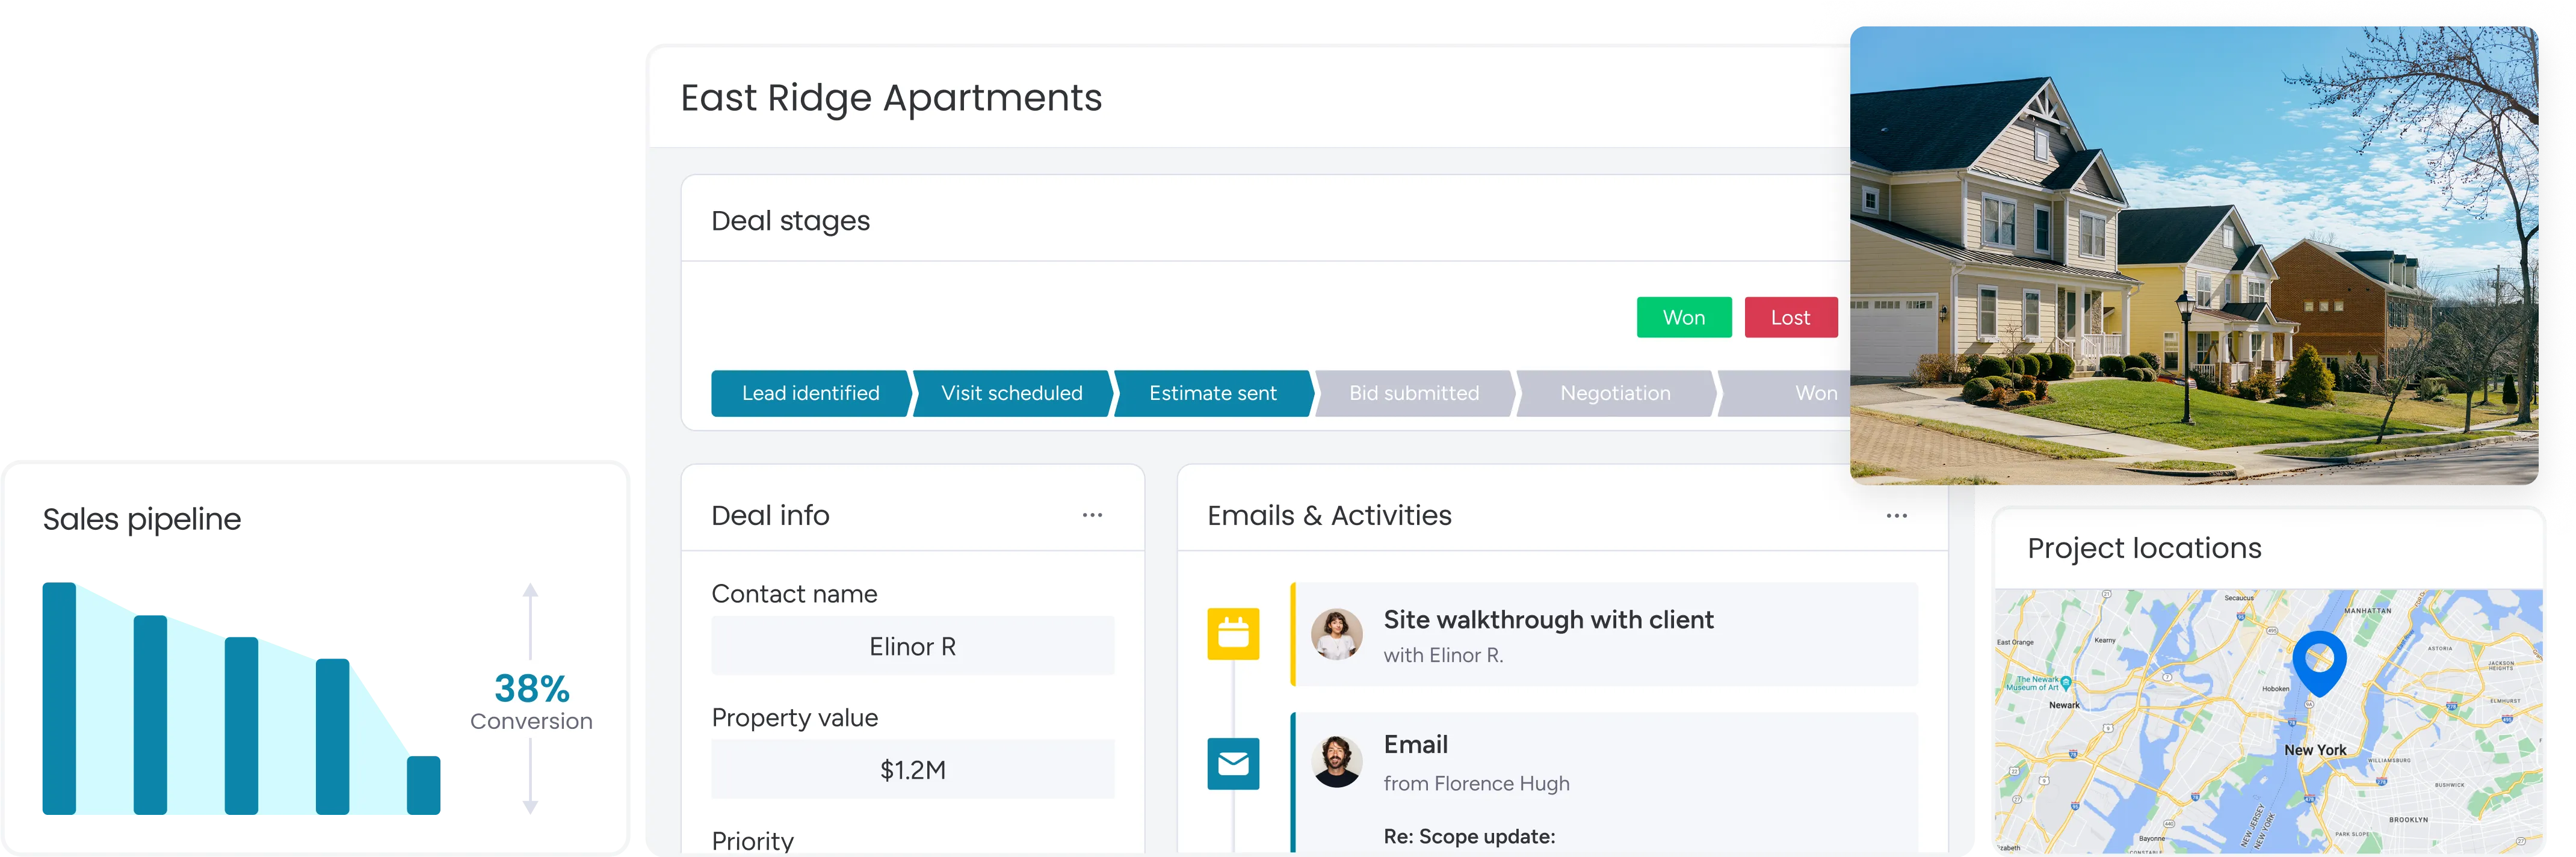Click the 38% conversion value
Viewport: 2576px width, 857px height.
pyautogui.click(x=532, y=688)
